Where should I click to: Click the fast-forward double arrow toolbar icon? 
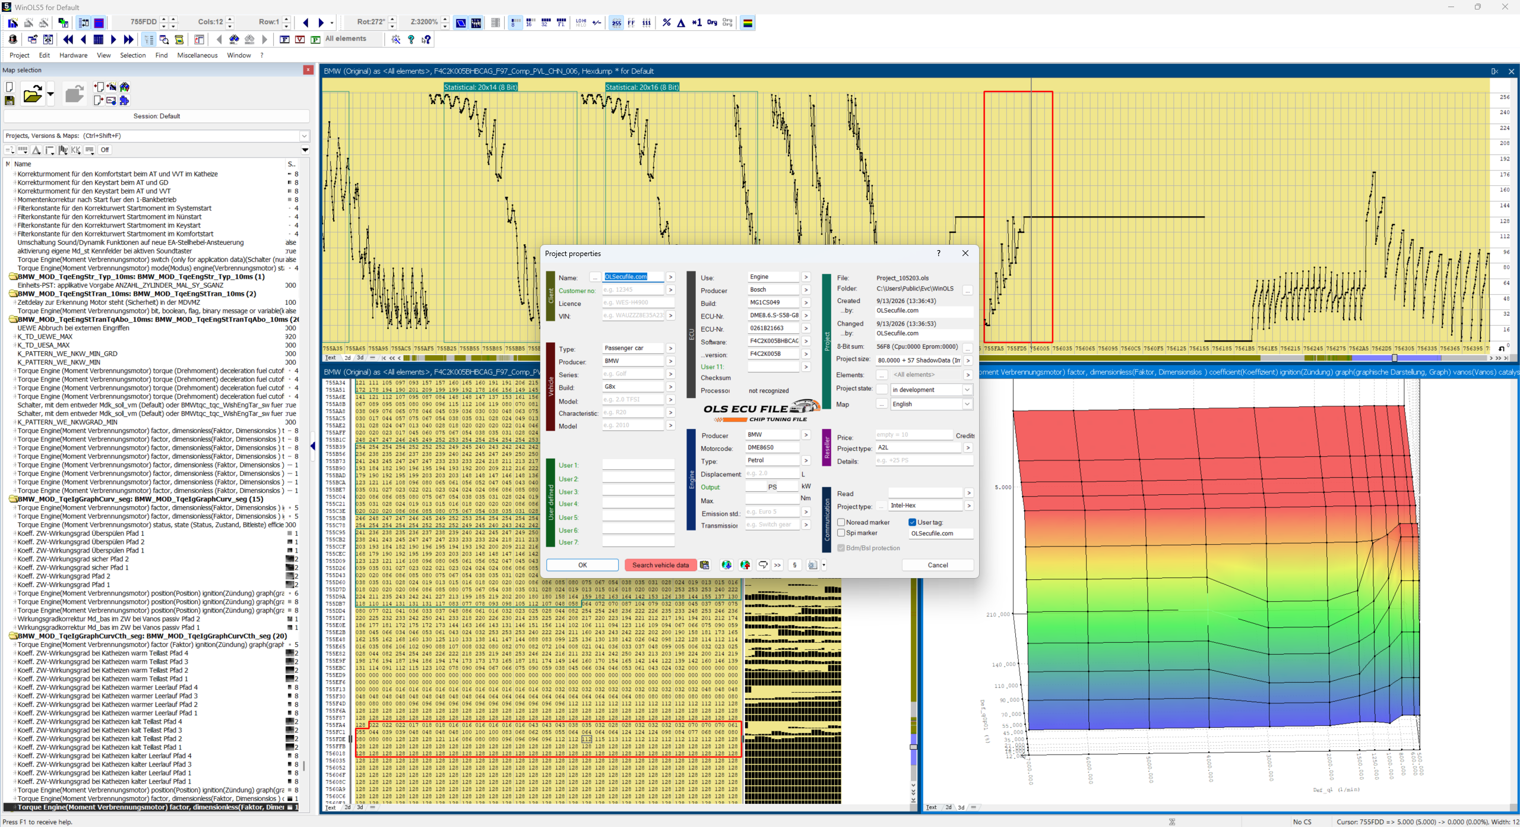(x=128, y=39)
